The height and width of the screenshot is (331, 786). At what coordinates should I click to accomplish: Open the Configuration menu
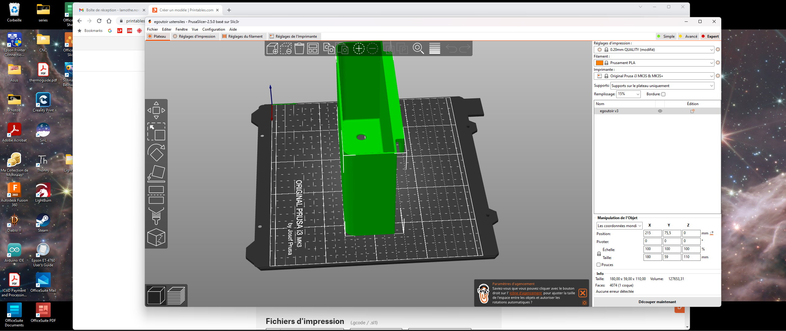214,29
